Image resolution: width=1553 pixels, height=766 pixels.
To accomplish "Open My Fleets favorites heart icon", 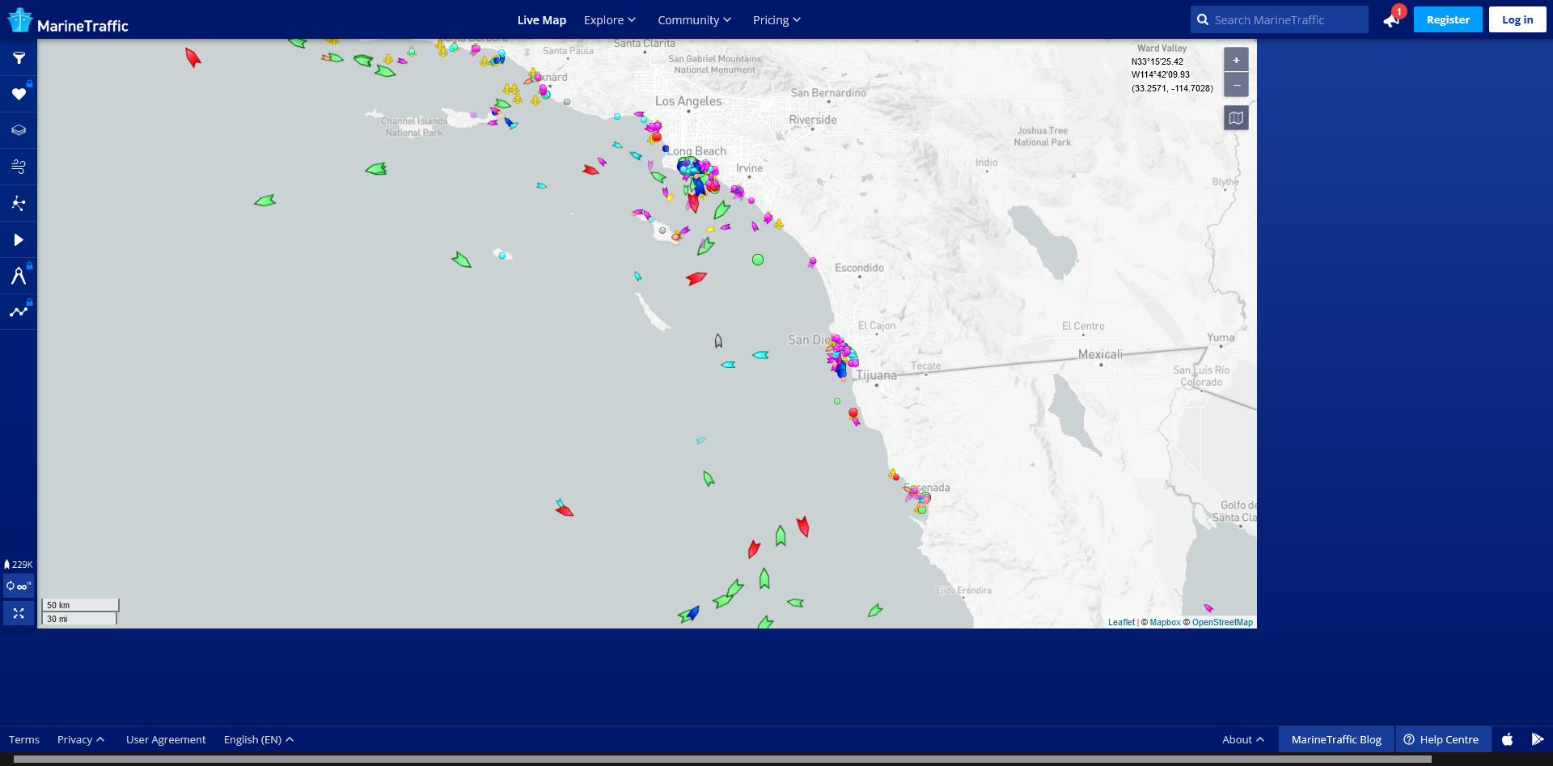I will tap(19, 95).
